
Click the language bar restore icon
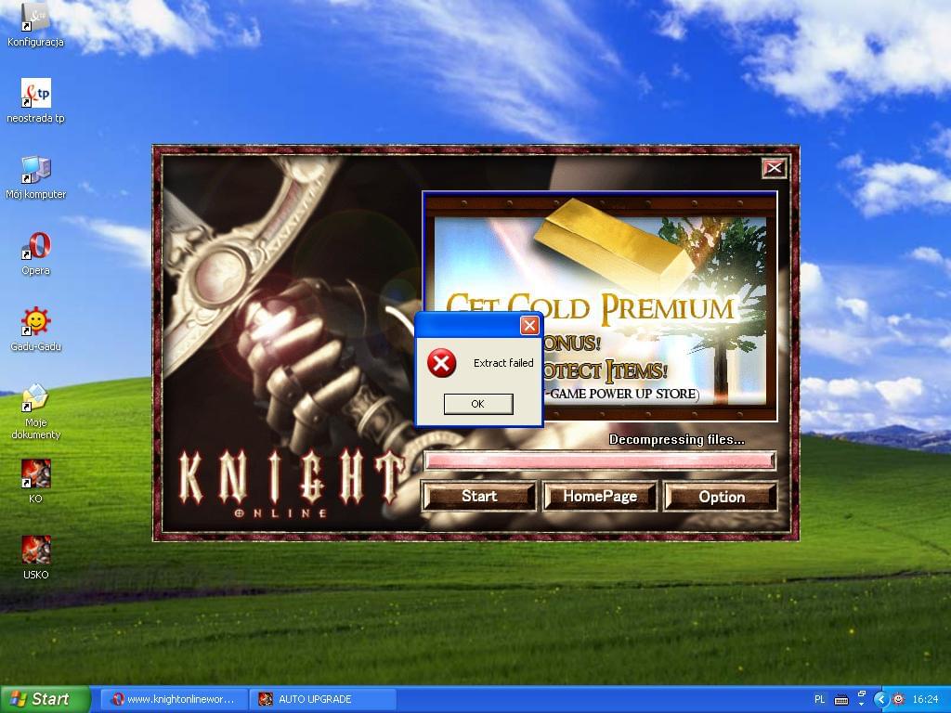(x=861, y=694)
